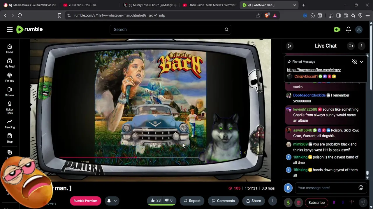Viewport: 373px width, 209px height.
Task: Open more video options menu
Action: (273, 201)
